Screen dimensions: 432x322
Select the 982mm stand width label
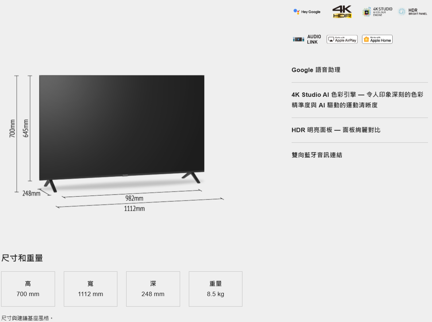(x=134, y=198)
